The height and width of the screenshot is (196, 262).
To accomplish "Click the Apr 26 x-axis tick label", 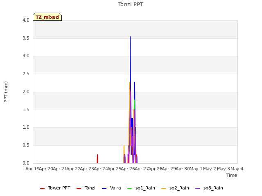I will [x=128, y=169].
